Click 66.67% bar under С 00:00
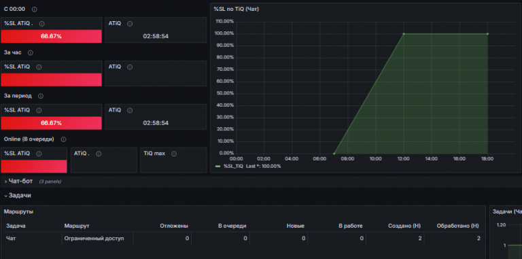 51,36
